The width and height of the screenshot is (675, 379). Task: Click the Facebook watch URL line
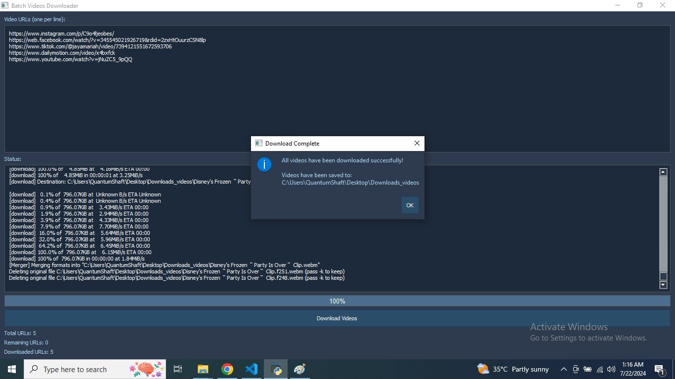coord(107,40)
